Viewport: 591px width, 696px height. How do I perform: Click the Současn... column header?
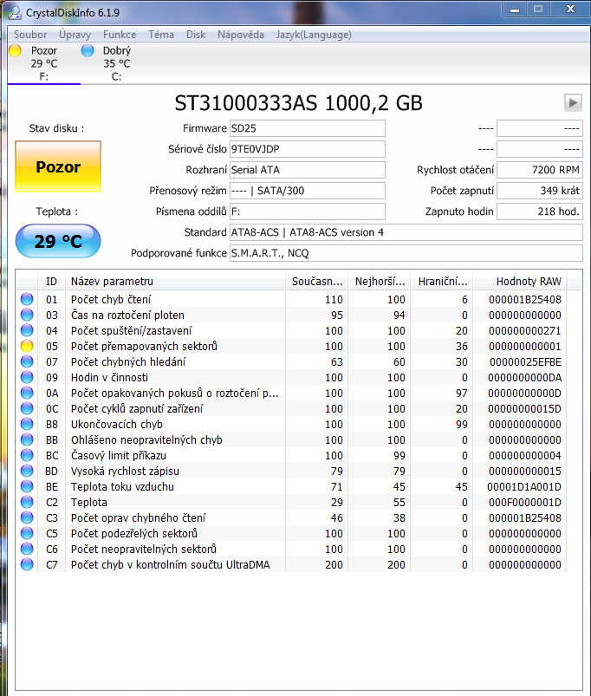coord(317,282)
